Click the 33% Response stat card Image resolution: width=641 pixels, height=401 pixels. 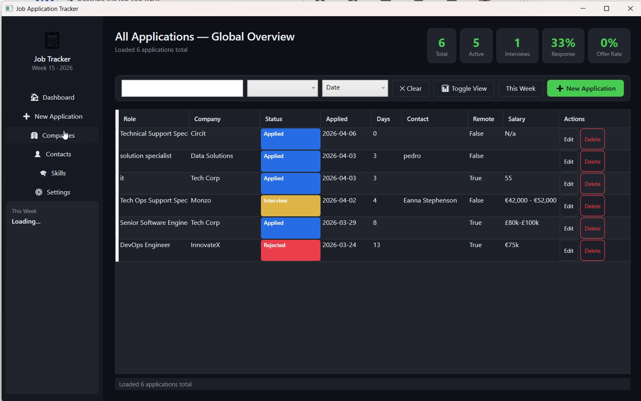point(563,46)
